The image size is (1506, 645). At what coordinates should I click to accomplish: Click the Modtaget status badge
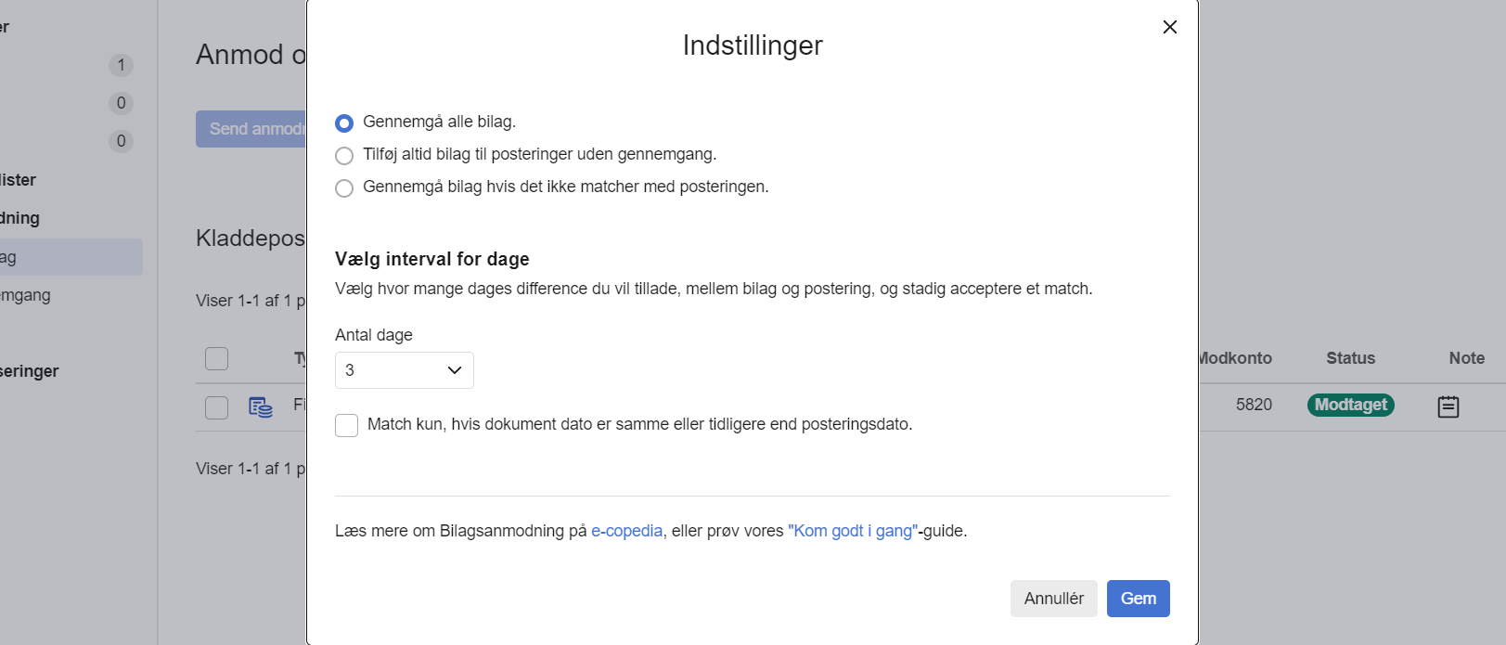point(1350,405)
